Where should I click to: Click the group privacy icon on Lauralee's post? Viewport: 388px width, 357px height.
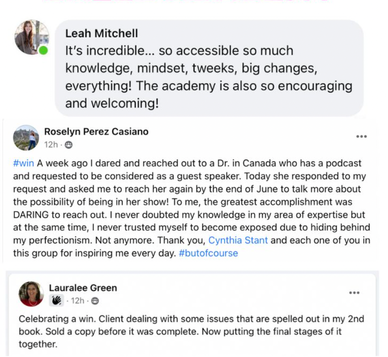(95, 301)
